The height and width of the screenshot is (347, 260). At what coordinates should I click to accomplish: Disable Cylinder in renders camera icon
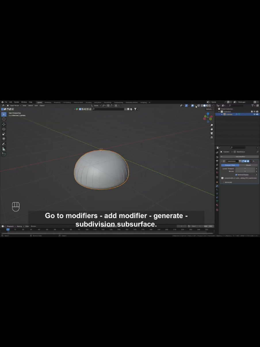pos(257,114)
